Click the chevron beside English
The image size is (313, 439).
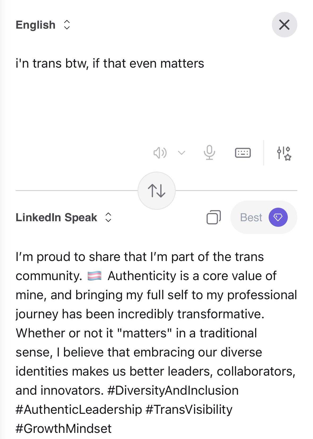[x=67, y=25]
